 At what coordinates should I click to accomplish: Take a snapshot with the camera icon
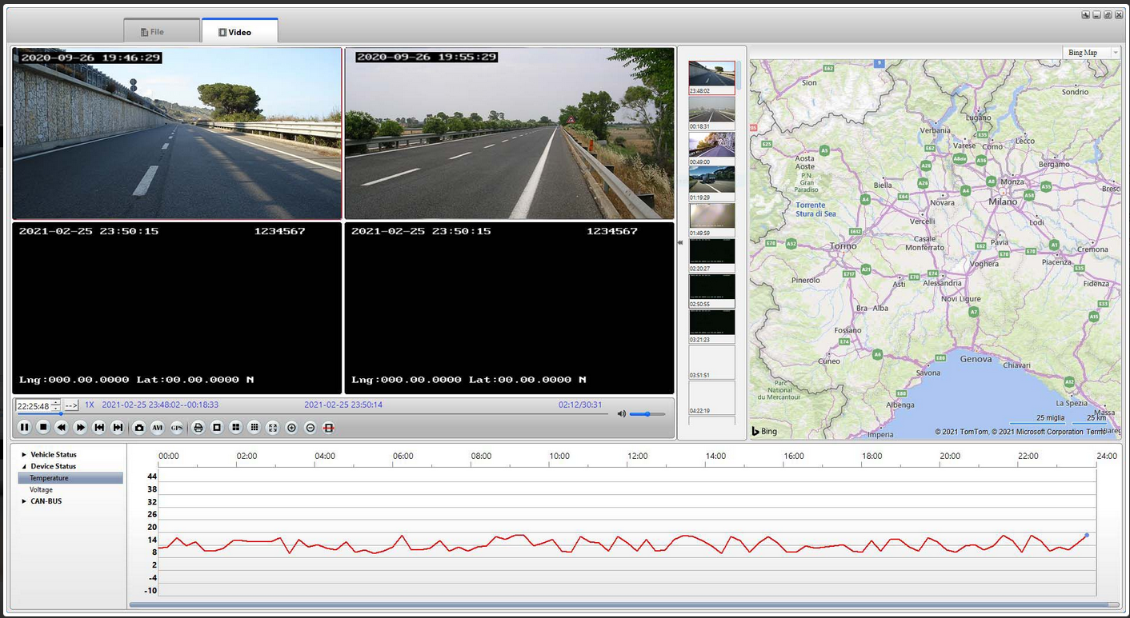[x=139, y=428]
